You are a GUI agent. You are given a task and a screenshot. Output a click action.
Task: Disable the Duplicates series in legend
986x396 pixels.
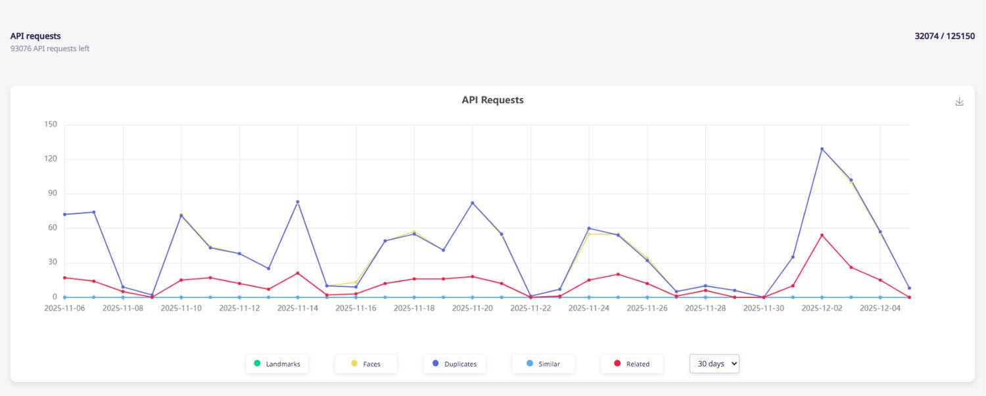point(454,364)
